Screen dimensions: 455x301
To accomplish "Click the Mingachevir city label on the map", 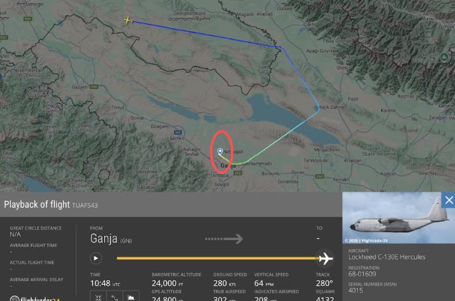I will point(326,150).
